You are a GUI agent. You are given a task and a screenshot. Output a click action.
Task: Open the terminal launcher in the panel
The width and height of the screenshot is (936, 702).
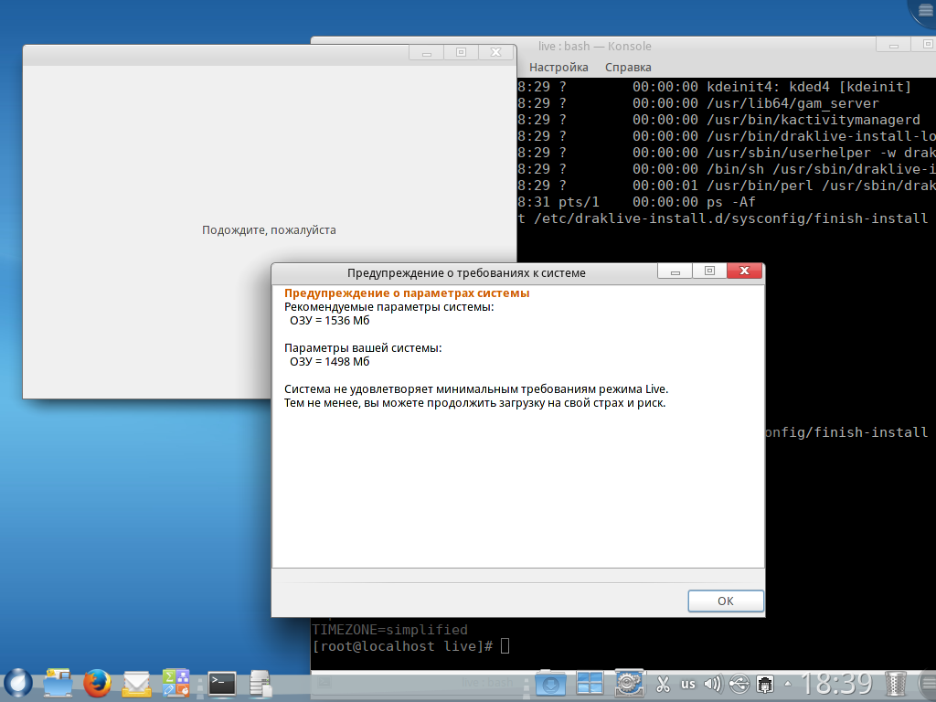pyautogui.click(x=221, y=684)
